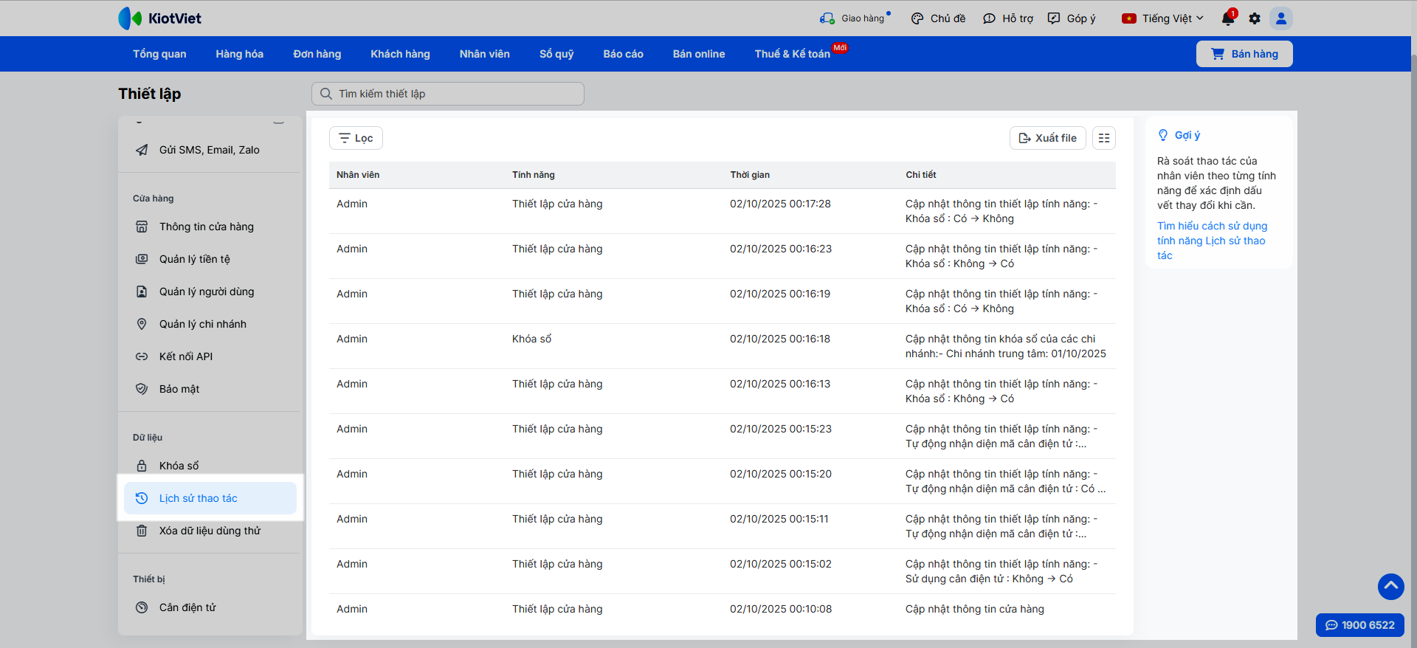Click the search magnifier icon

click(x=326, y=94)
